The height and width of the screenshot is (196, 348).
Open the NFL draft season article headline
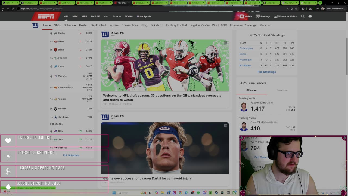(162, 98)
